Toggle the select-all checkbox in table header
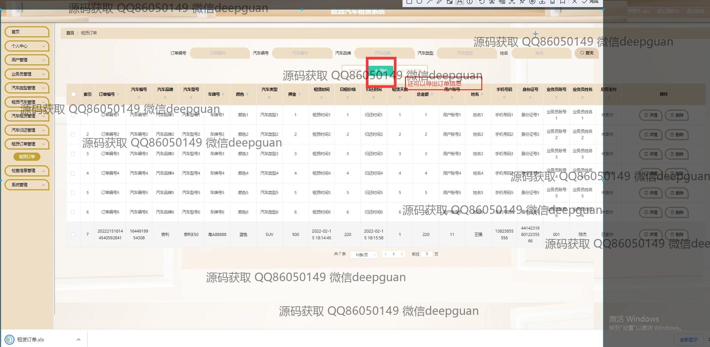The width and height of the screenshot is (710, 347). 73,94
